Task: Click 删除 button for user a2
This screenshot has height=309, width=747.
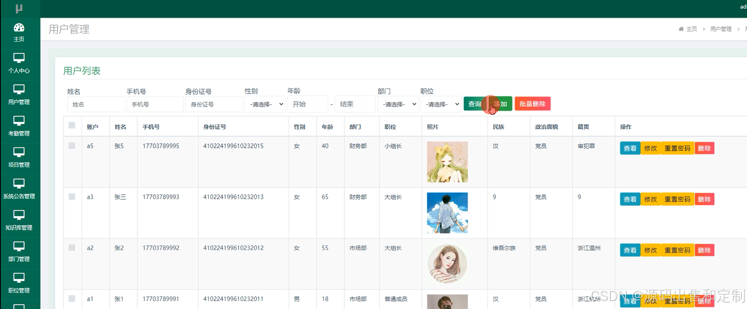Action: pyautogui.click(x=704, y=250)
